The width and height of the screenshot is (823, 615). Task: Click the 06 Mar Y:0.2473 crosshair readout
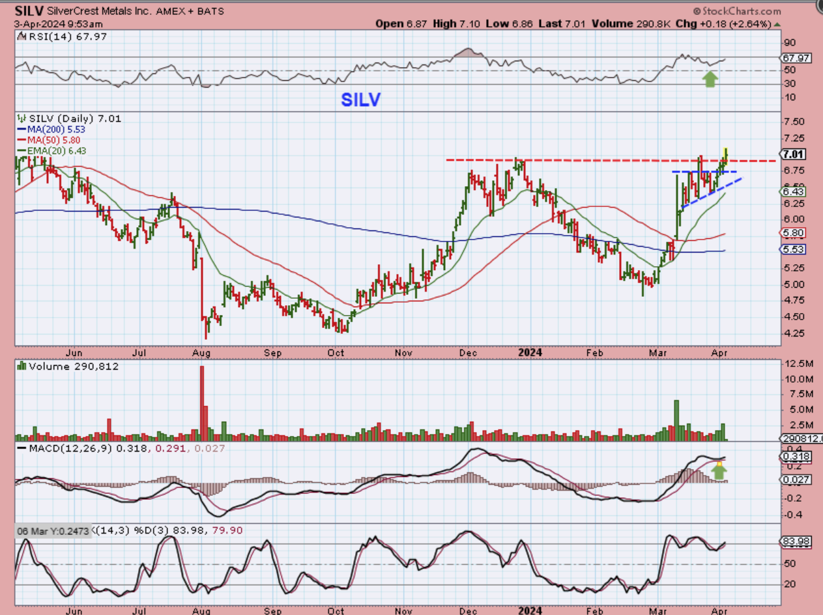point(54,530)
